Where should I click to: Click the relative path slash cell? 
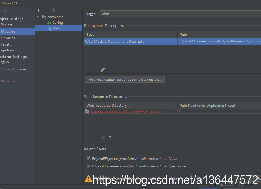click(219, 111)
